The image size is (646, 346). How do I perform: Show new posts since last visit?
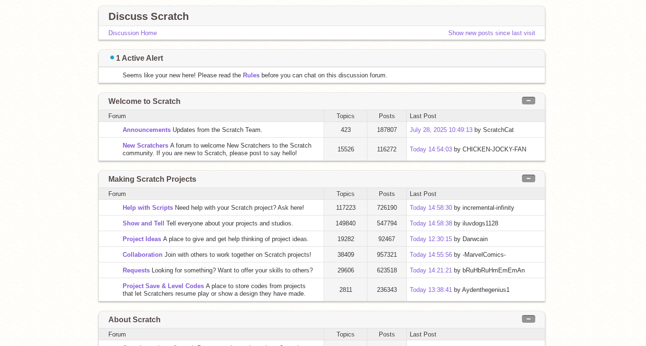492,33
